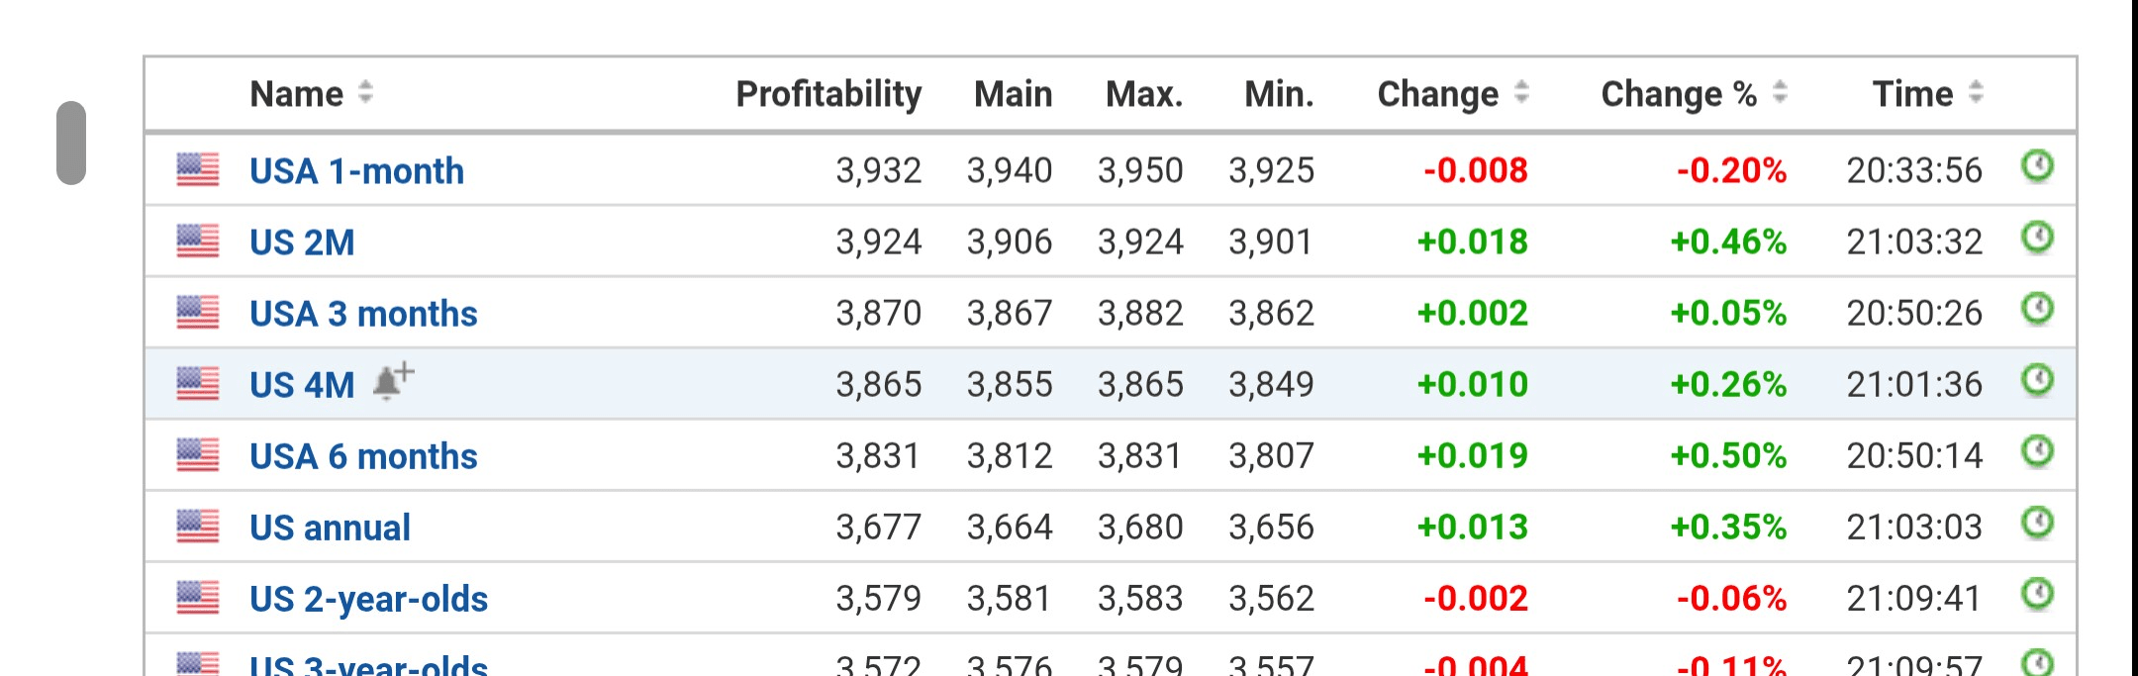Sort the table by Name column arrows

[365, 93]
